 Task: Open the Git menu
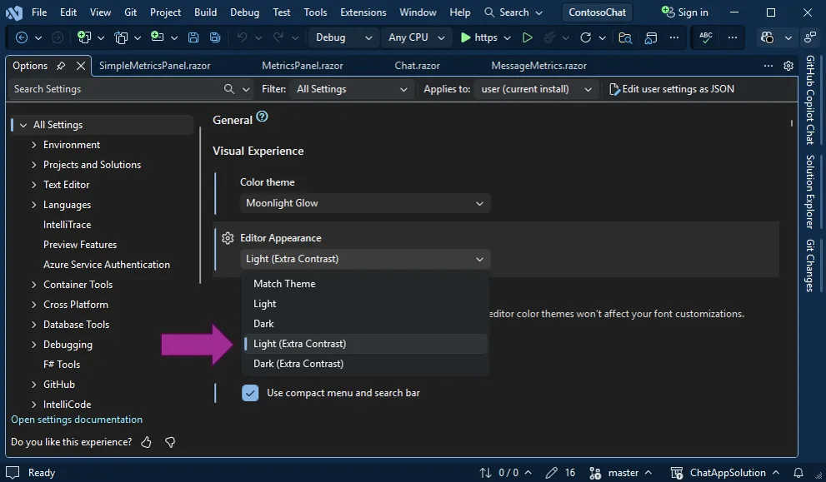click(133, 12)
